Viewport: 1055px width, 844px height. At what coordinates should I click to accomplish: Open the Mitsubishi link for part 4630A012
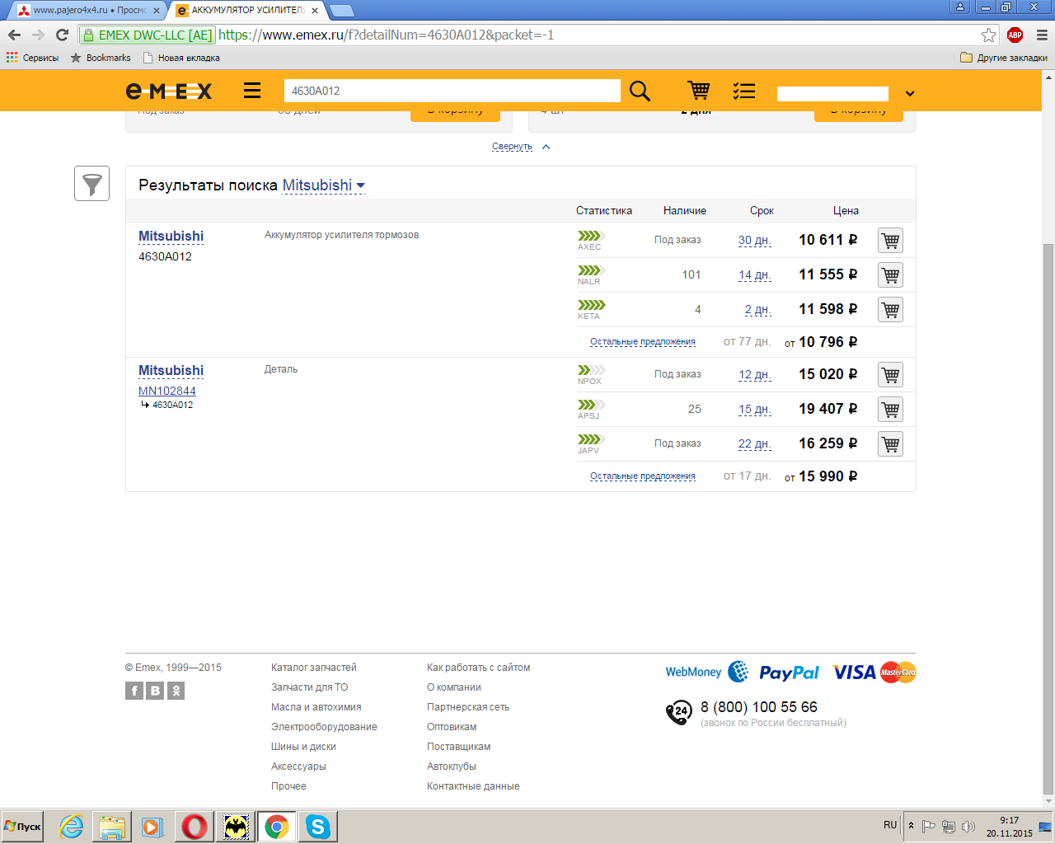[x=171, y=237]
